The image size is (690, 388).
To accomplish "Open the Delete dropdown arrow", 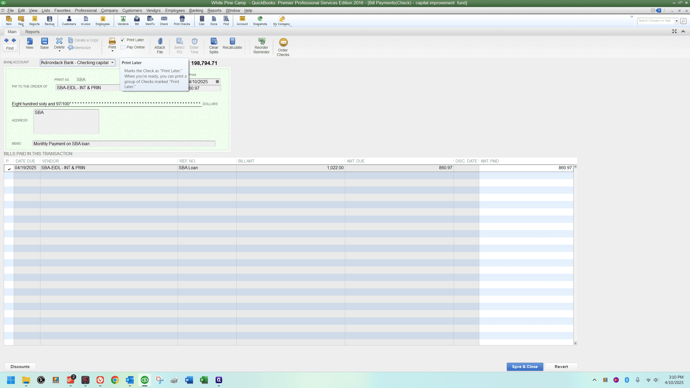I will 59,51.
